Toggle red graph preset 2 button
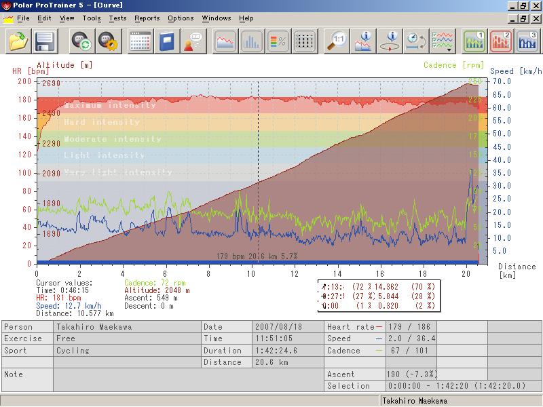The height and width of the screenshot is (407, 543). 501,41
